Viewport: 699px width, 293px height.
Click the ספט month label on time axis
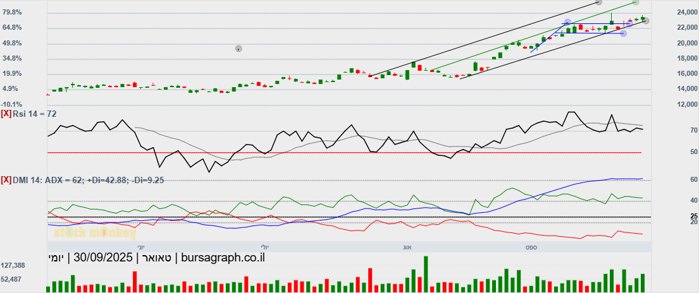point(532,247)
